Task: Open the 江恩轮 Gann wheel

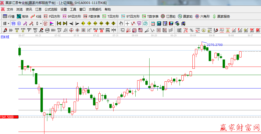Action: tap(168, 16)
